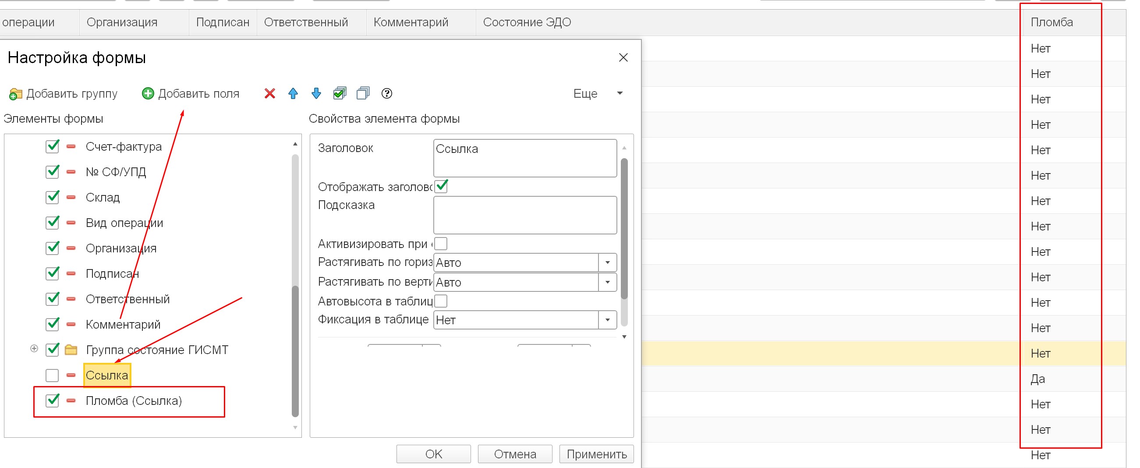Click red minus icon beside Счет-фактура
The width and height of the screenshot is (1140, 468).
[71, 146]
